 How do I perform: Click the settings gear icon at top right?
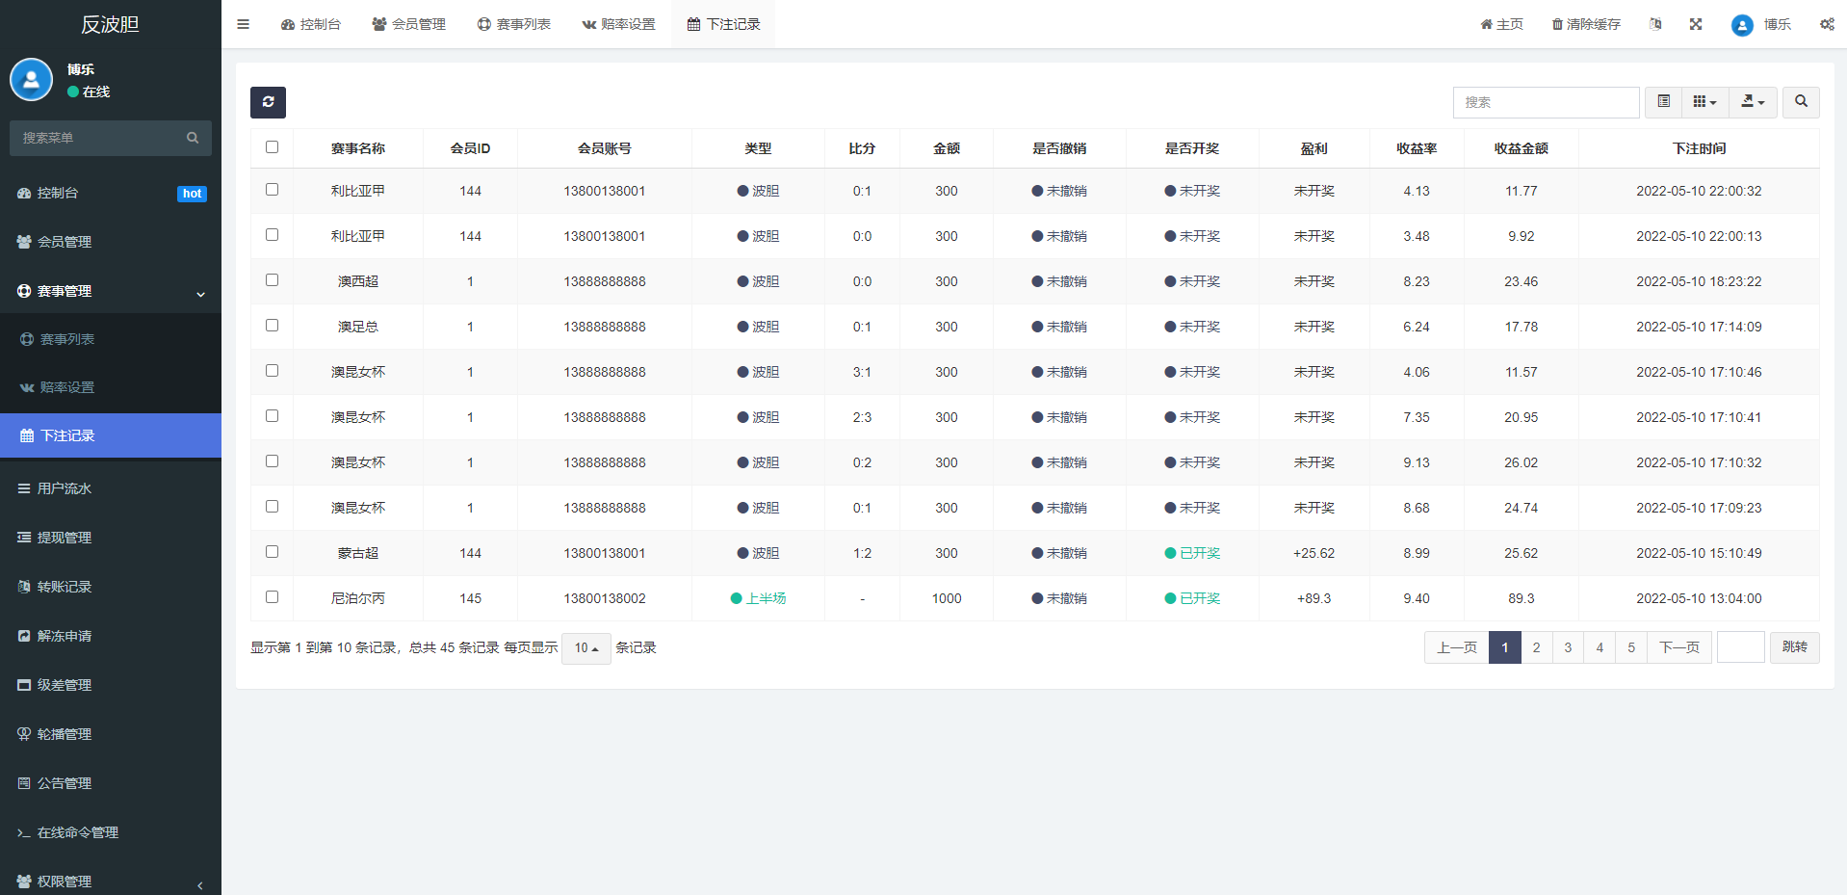click(x=1826, y=24)
